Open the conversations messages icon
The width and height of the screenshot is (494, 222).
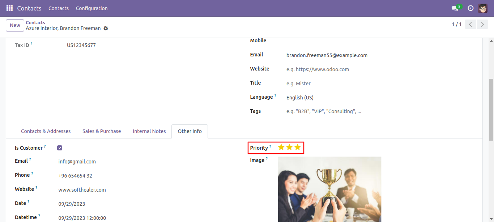point(455,8)
